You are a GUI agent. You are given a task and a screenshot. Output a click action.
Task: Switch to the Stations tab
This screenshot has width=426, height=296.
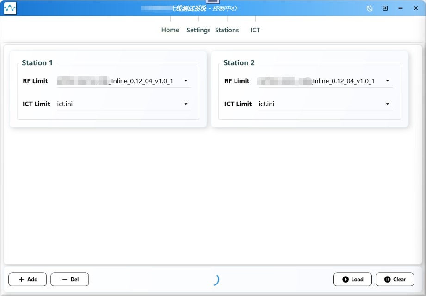[227, 30]
